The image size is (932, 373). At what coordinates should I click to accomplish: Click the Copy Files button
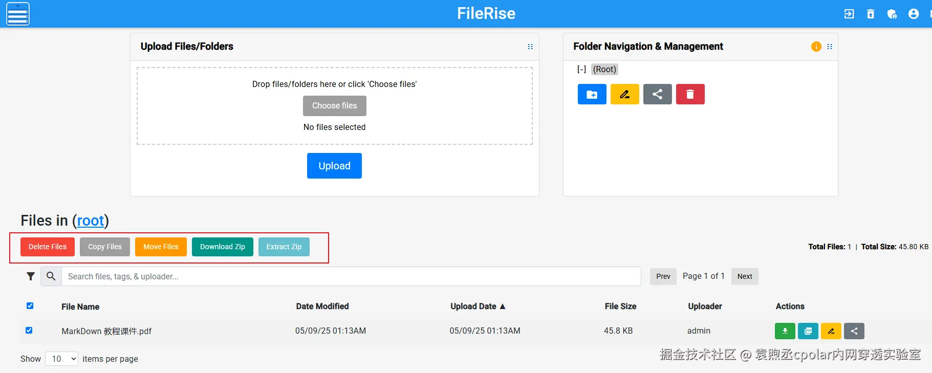pyautogui.click(x=105, y=247)
